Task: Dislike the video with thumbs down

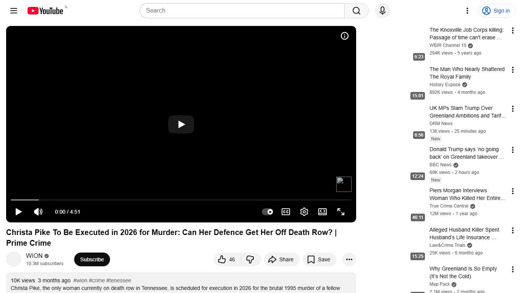Action: coord(251,259)
